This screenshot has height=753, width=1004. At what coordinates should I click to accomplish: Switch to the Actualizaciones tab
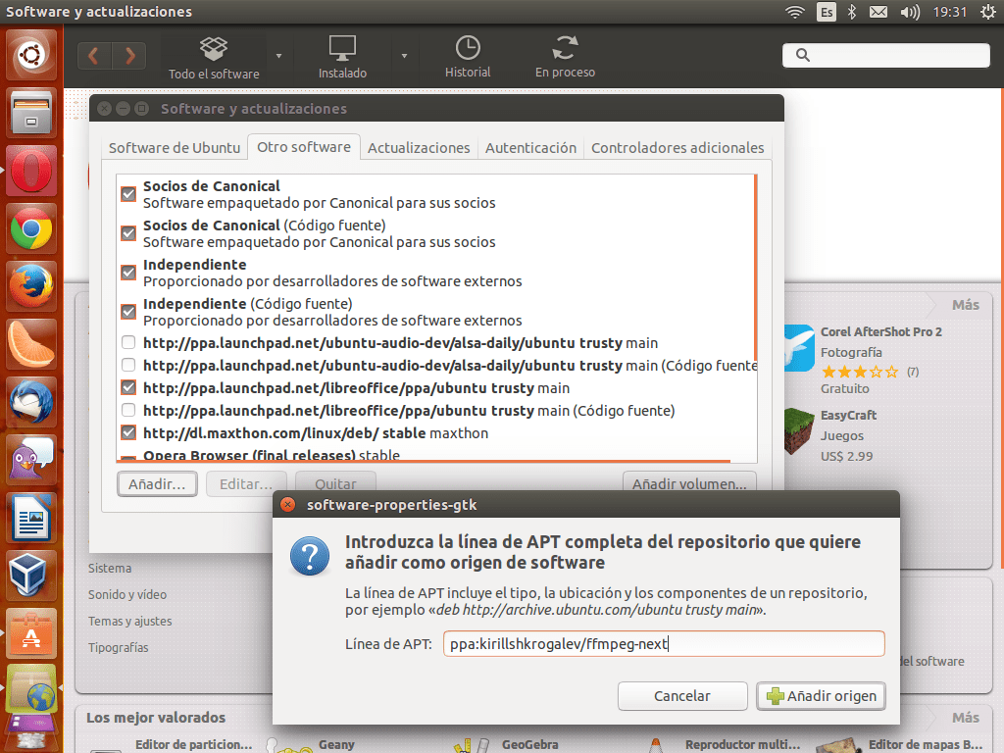click(419, 148)
